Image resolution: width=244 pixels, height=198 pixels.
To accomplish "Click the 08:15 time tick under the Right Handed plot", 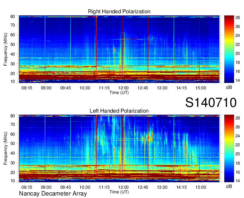I will [27, 88].
